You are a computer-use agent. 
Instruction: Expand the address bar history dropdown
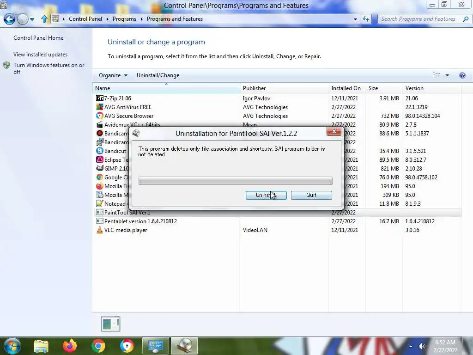coord(355,19)
